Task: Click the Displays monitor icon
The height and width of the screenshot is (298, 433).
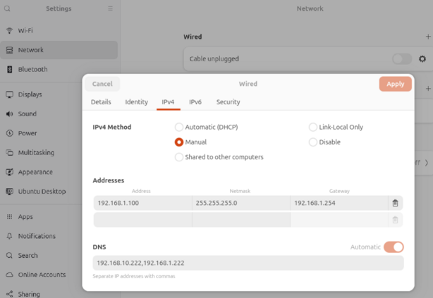Action: (9, 94)
